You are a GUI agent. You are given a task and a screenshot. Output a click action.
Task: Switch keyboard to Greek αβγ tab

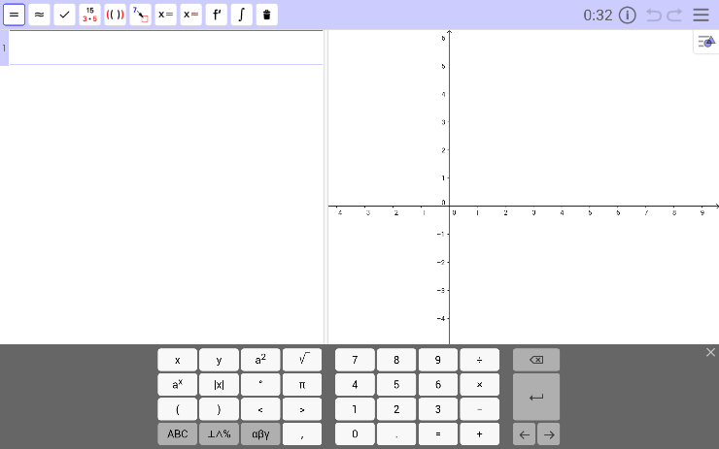coord(260,433)
